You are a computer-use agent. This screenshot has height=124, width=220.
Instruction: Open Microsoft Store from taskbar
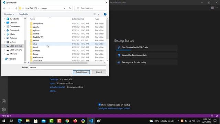tap(35, 121)
